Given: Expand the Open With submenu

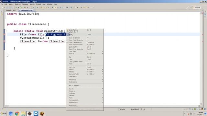Looking at the screenshot, I should click(85, 51).
